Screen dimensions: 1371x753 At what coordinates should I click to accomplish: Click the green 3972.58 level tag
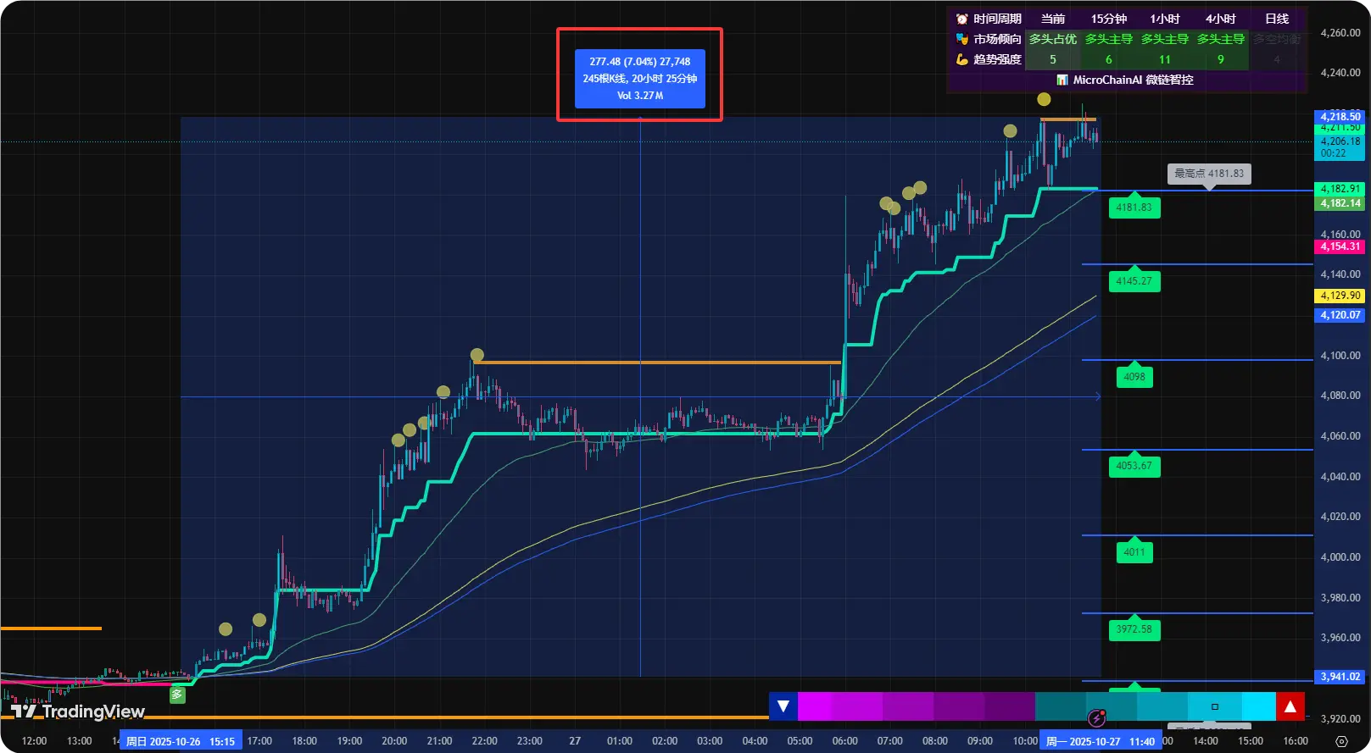(1134, 629)
